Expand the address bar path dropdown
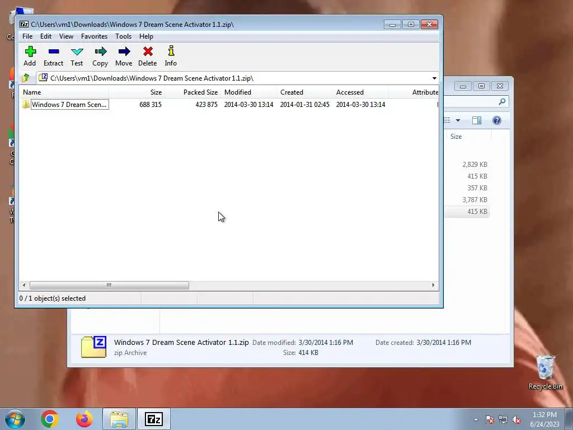 (x=434, y=78)
